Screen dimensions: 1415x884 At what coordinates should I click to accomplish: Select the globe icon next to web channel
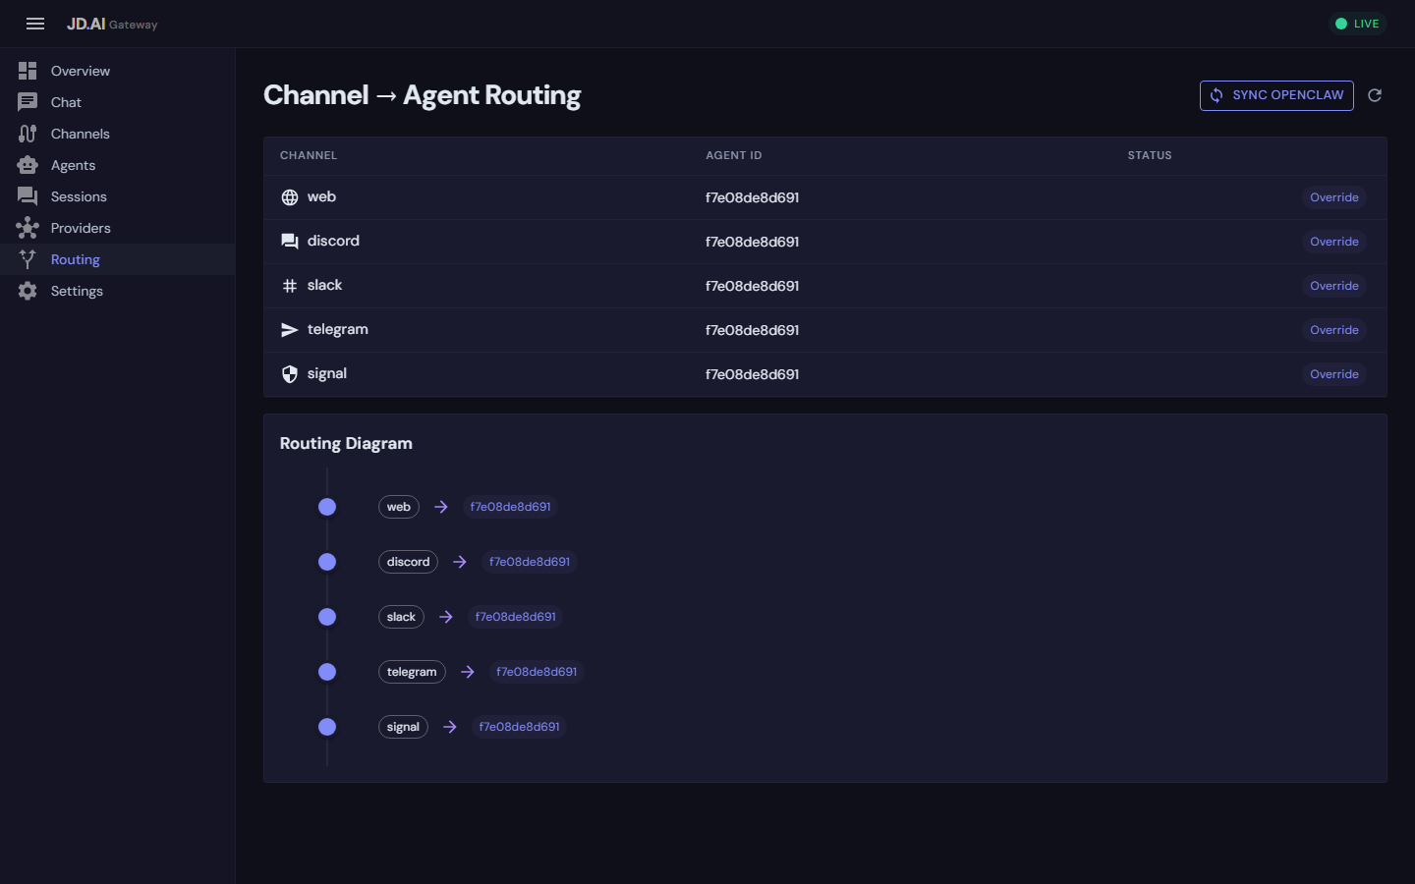coord(290,196)
